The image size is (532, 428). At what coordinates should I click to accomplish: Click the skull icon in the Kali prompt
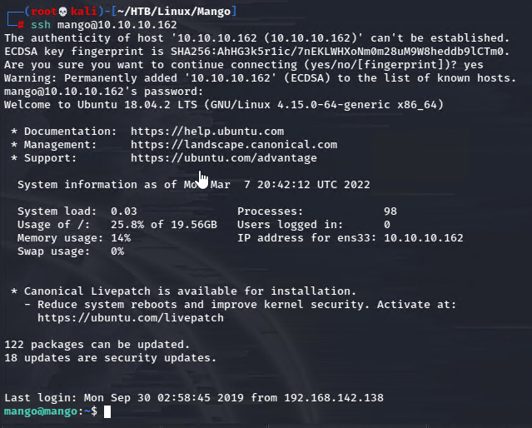pyautogui.click(x=62, y=11)
